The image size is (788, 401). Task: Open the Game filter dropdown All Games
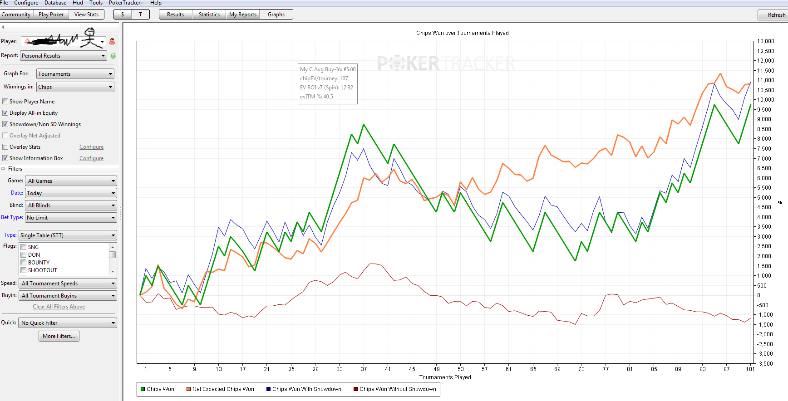[71, 181]
